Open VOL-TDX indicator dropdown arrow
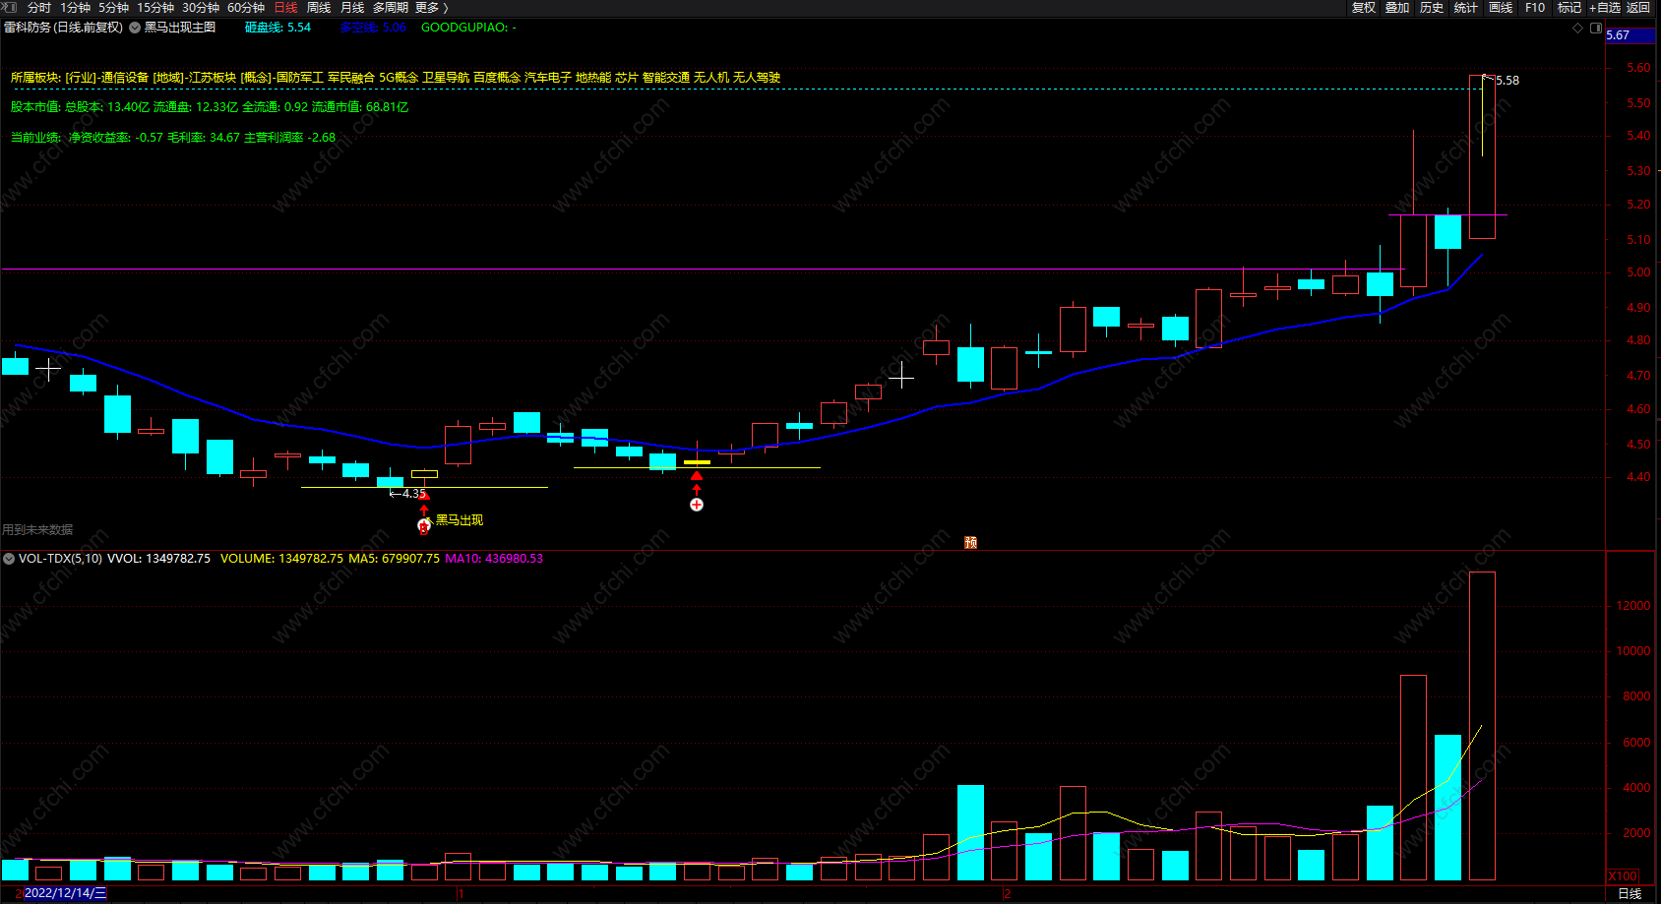Screen dimensions: 1661x904 9,558
